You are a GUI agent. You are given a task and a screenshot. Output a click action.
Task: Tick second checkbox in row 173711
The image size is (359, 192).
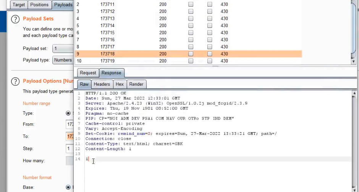(x=210, y=4)
